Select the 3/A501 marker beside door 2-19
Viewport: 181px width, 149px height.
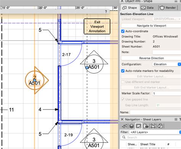pyautogui.click(x=94, y=139)
